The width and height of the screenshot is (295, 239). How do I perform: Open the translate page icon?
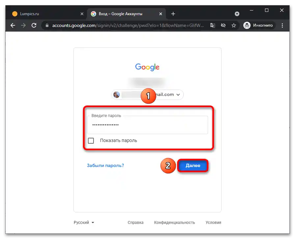coord(213,25)
